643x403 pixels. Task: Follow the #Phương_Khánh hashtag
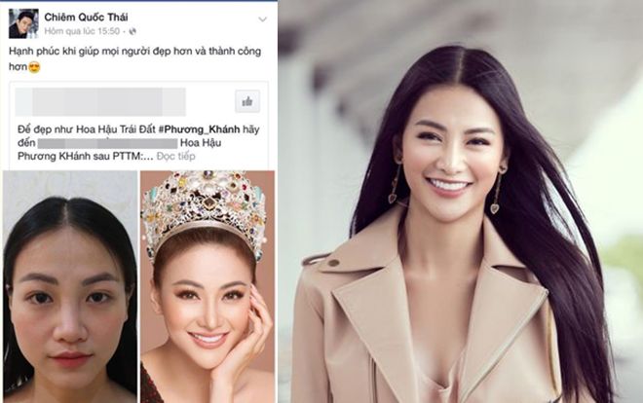[200, 129]
